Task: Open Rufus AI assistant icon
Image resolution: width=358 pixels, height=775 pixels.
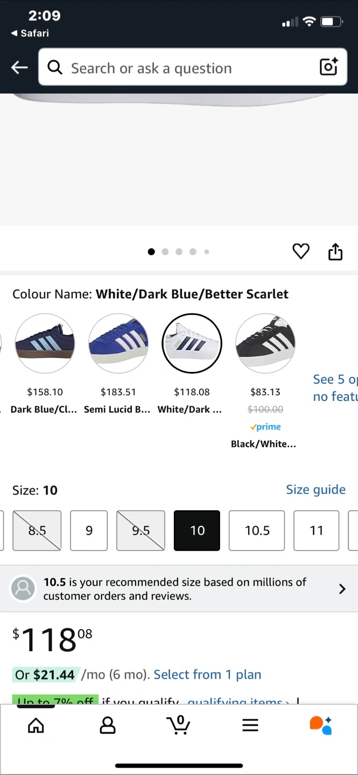Action: pos(321,725)
